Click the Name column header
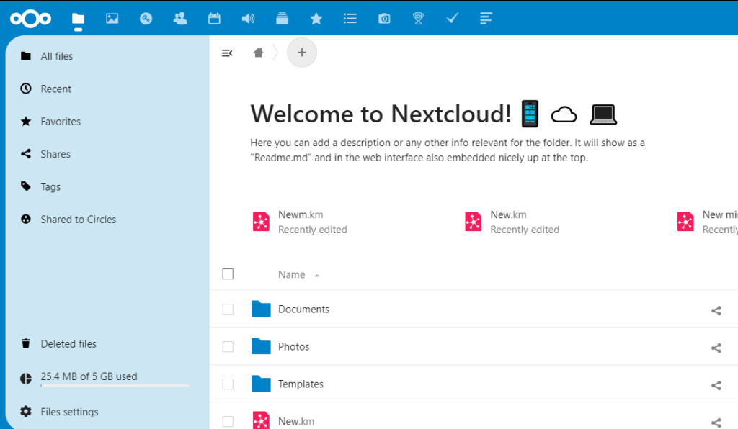Viewport: 738px width, 429px height. click(x=291, y=274)
